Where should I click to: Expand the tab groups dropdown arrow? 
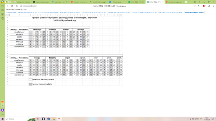click(10, 2)
